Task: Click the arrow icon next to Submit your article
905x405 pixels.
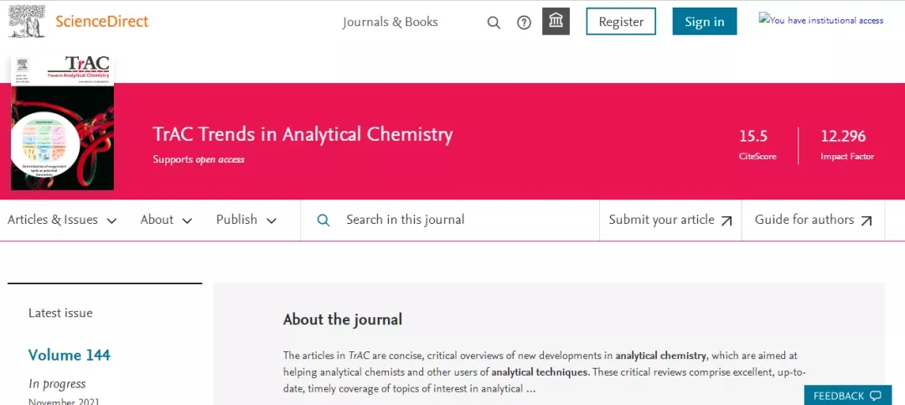Action: (727, 221)
